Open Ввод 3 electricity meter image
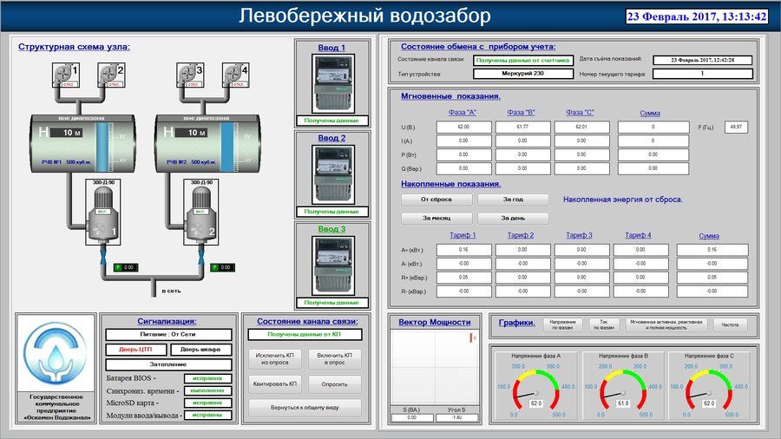Viewport: 781px width, 439px height. click(x=332, y=265)
